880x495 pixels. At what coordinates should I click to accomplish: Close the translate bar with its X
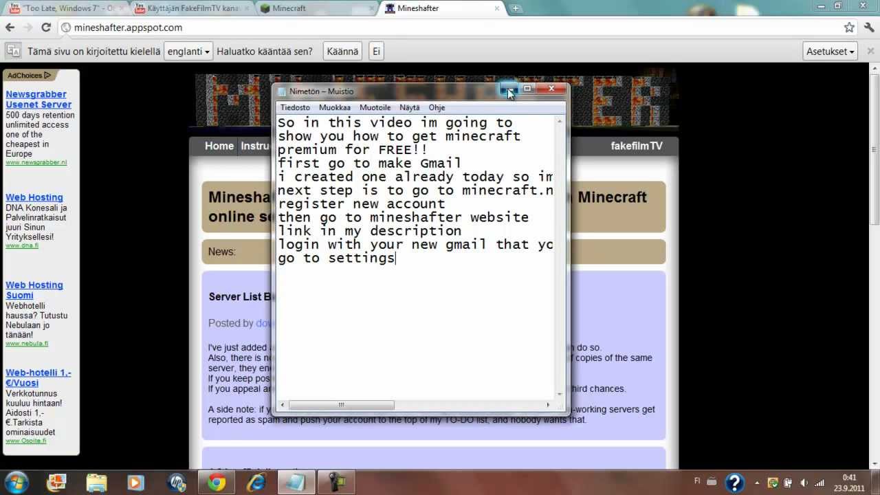pyautogui.click(x=870, y=51)
